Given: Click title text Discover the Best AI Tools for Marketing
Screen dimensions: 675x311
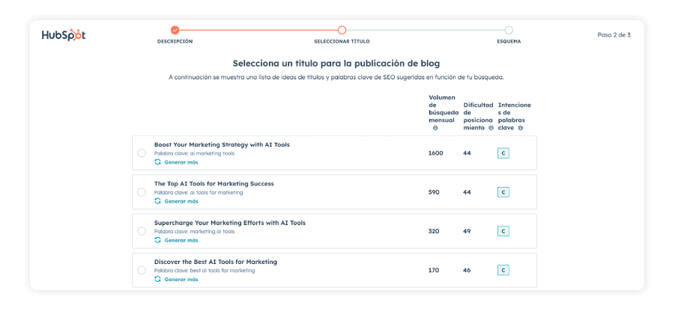Looking at the screenshot, I should [216, 262].
